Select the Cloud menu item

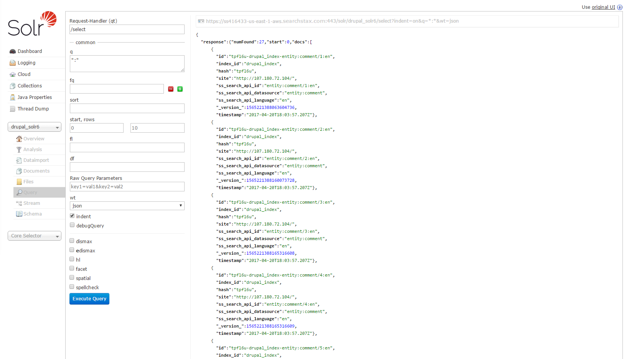point(36,74)
